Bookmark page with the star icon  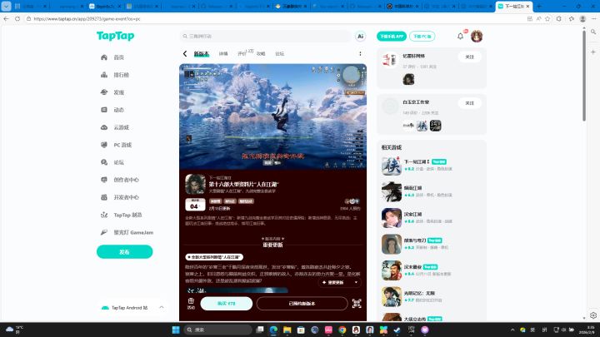coord(547,18)
